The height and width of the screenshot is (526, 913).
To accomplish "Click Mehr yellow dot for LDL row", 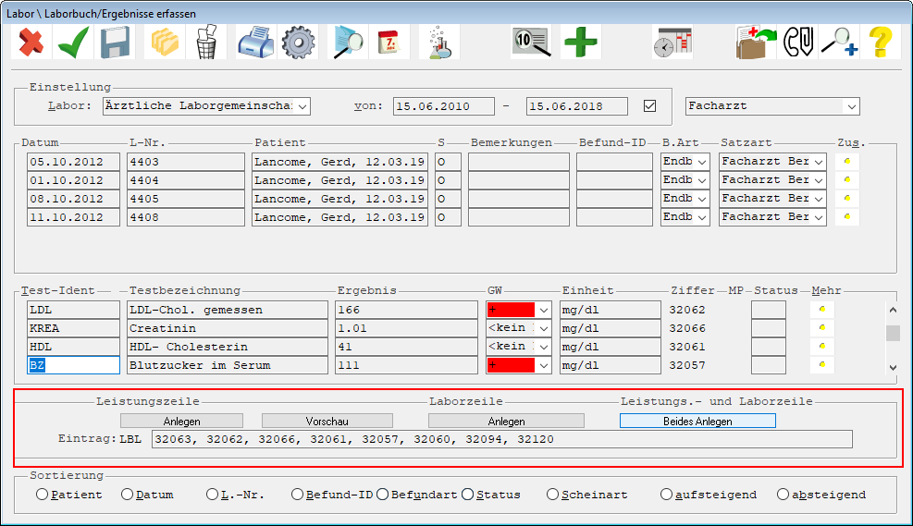I will click(822, 309).
